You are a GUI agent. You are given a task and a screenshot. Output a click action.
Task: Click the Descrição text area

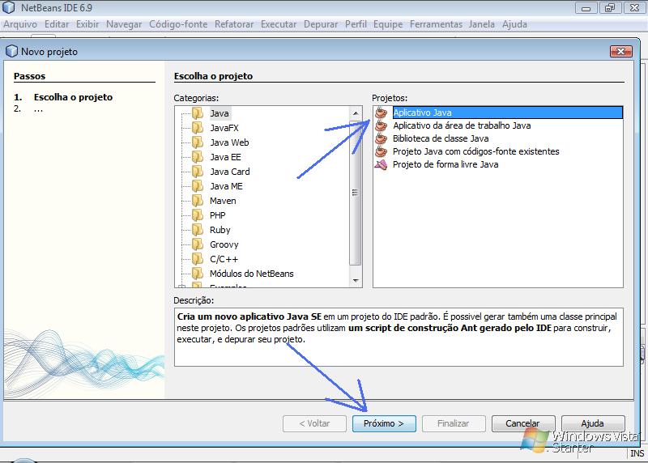(x=399, y=337)
